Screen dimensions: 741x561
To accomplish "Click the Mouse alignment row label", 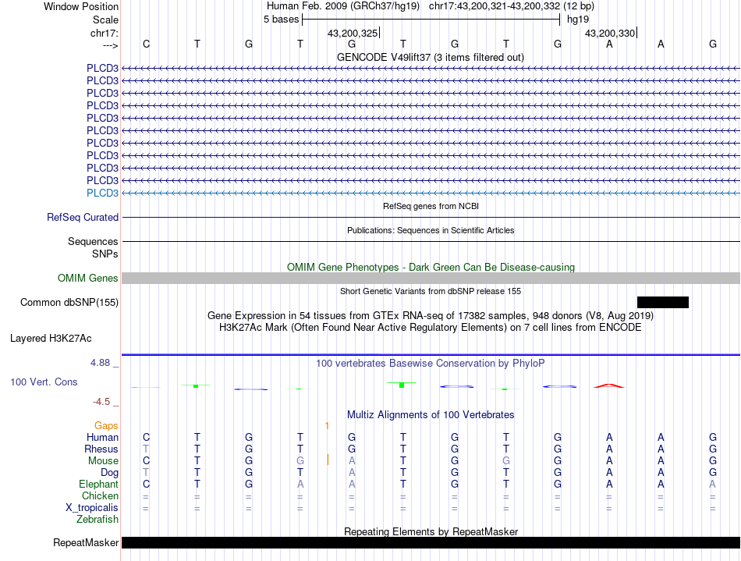I will click(x=103, y=461).
